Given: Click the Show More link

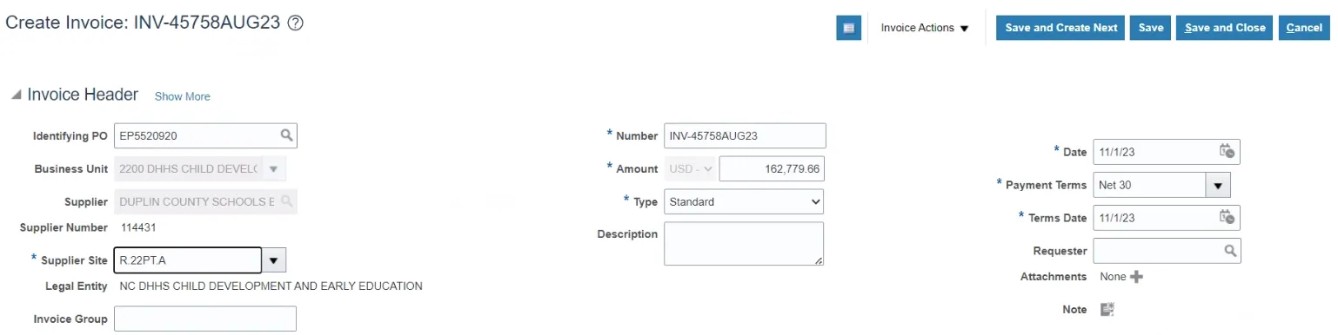Looking at the screenshot, I should [182, 96].
